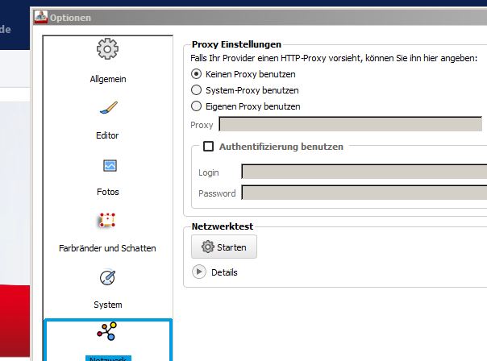Viewport: 487px width, 361px height.
Task: Choose Eigenen Proxy benutzen radio button
Action: click(196, 106)
